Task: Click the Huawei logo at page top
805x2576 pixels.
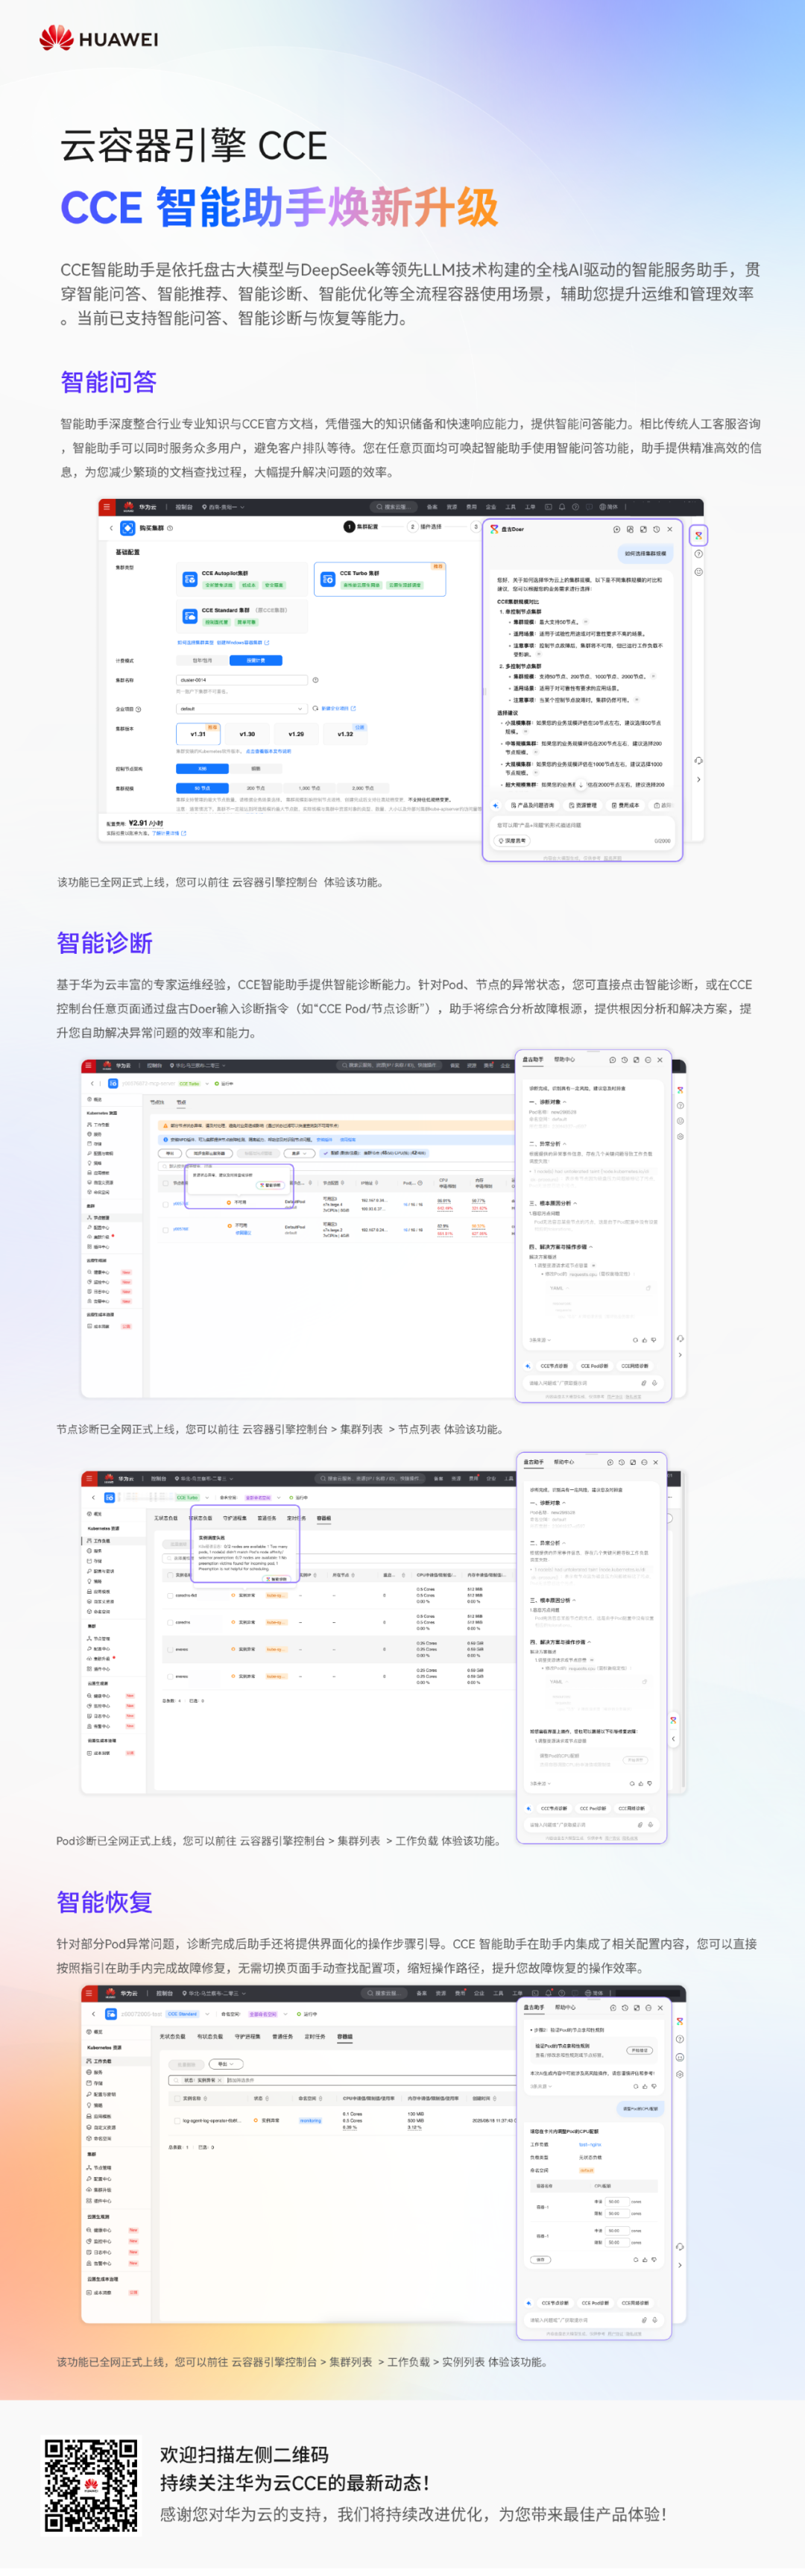Action: 98,39
